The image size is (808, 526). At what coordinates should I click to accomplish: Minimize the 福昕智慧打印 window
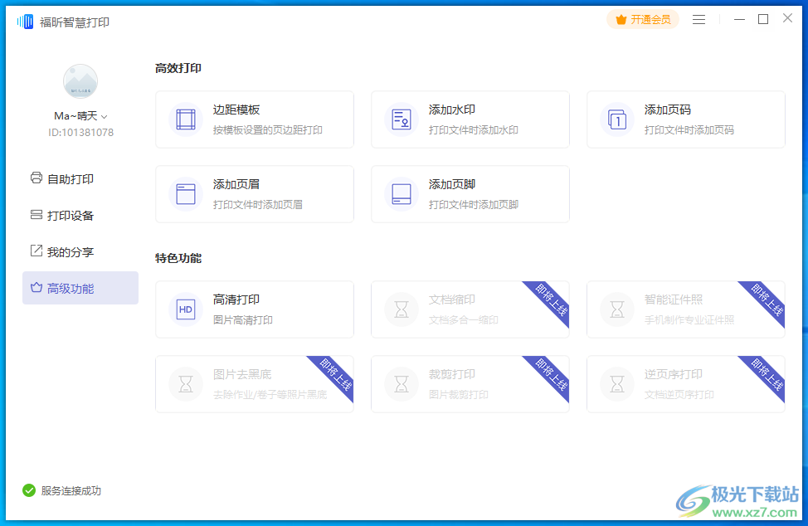pyautogui.click(x=739, y=20)
